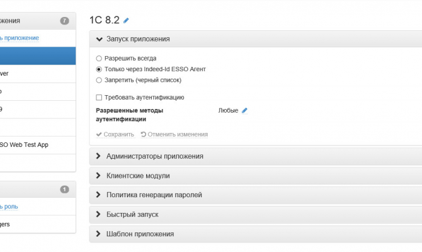Select Только через Indeed-Id ESSO Агент option
The height and width of the screenshot is (252, 422).
[x=99, y=69]
